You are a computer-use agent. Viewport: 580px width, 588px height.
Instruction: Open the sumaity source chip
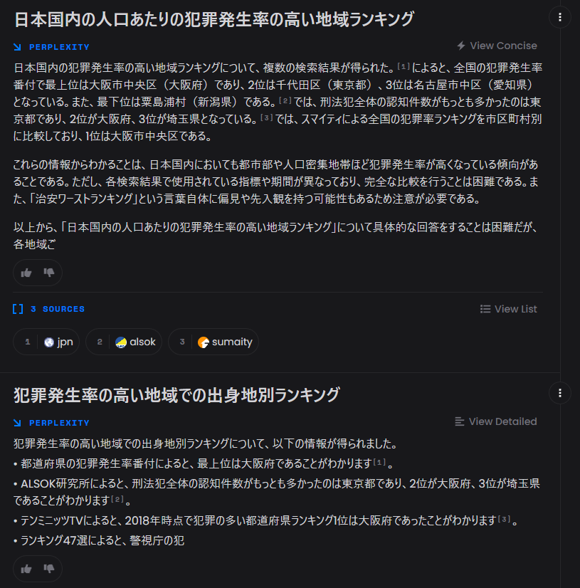(213, 342)
